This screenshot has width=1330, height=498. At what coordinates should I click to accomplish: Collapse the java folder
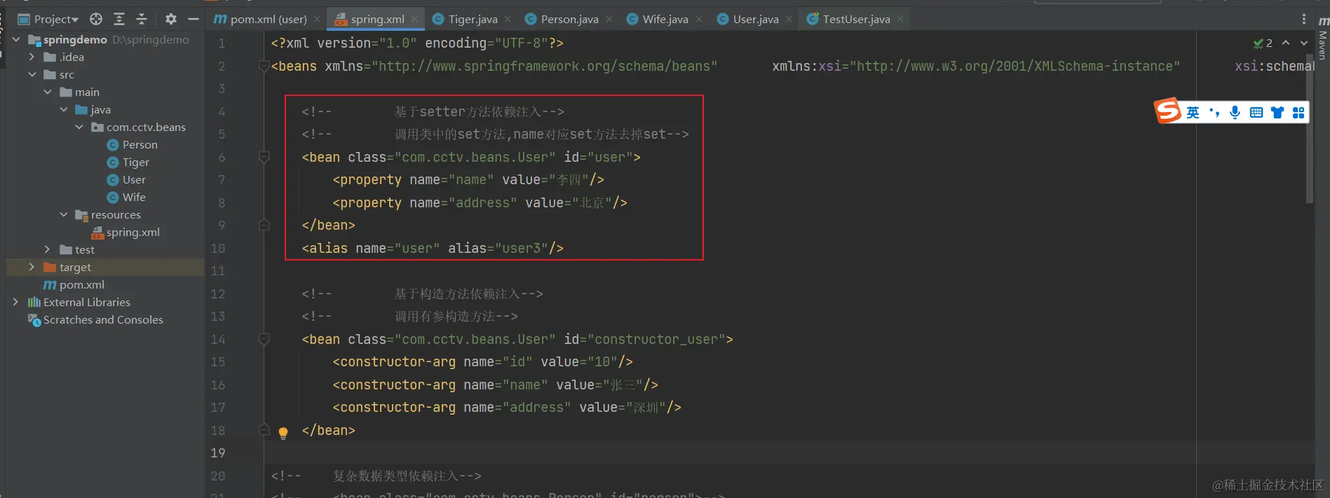(64, 109)
